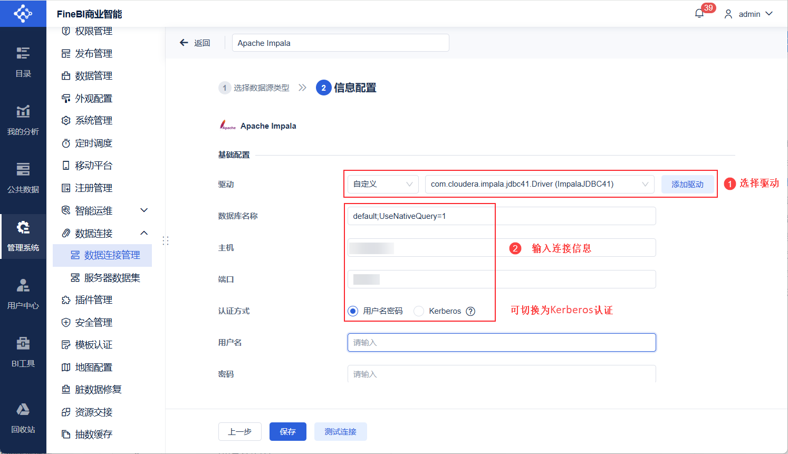Click the 测试连接 test connection button
The width and height of the screenshot is (788, 454).
pos(341,431)
